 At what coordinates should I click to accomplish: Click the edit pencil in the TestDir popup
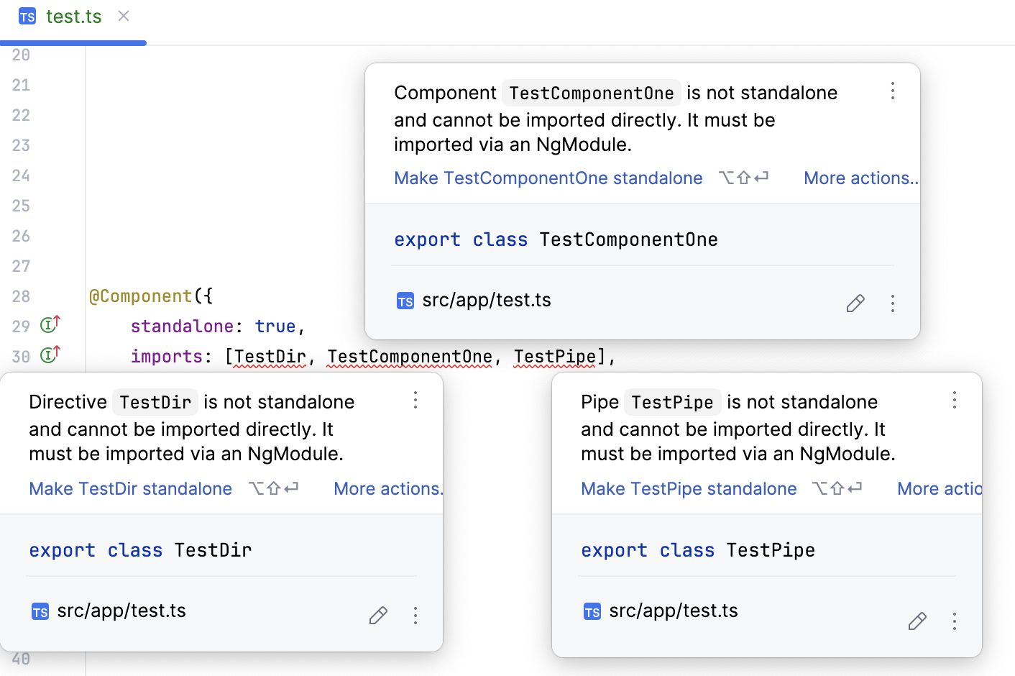click(378, 616)
